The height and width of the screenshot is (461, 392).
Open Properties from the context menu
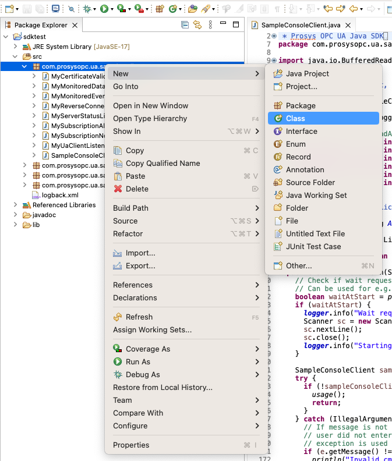click(131, 445)
